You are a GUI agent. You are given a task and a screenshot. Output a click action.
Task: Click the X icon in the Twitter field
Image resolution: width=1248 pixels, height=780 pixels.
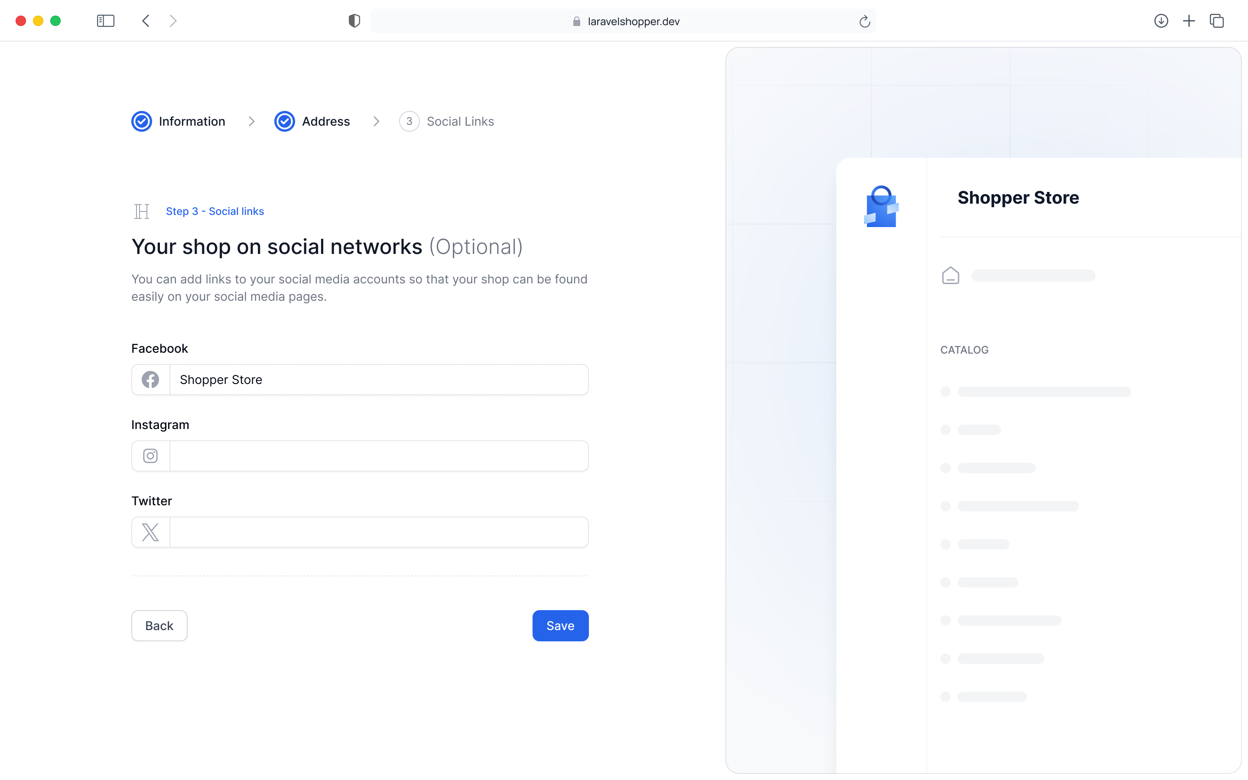pos(150,532)
